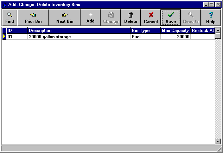Open Help with question mark button
The image size is (223, 153).
point(211,18)
